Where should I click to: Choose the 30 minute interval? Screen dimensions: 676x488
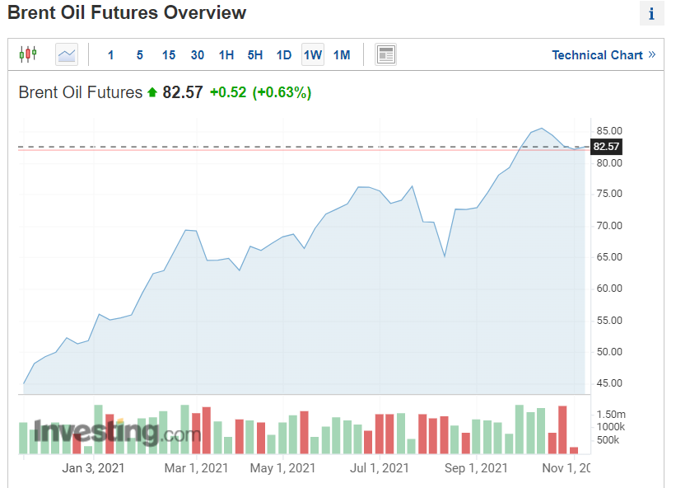[198, 55]
